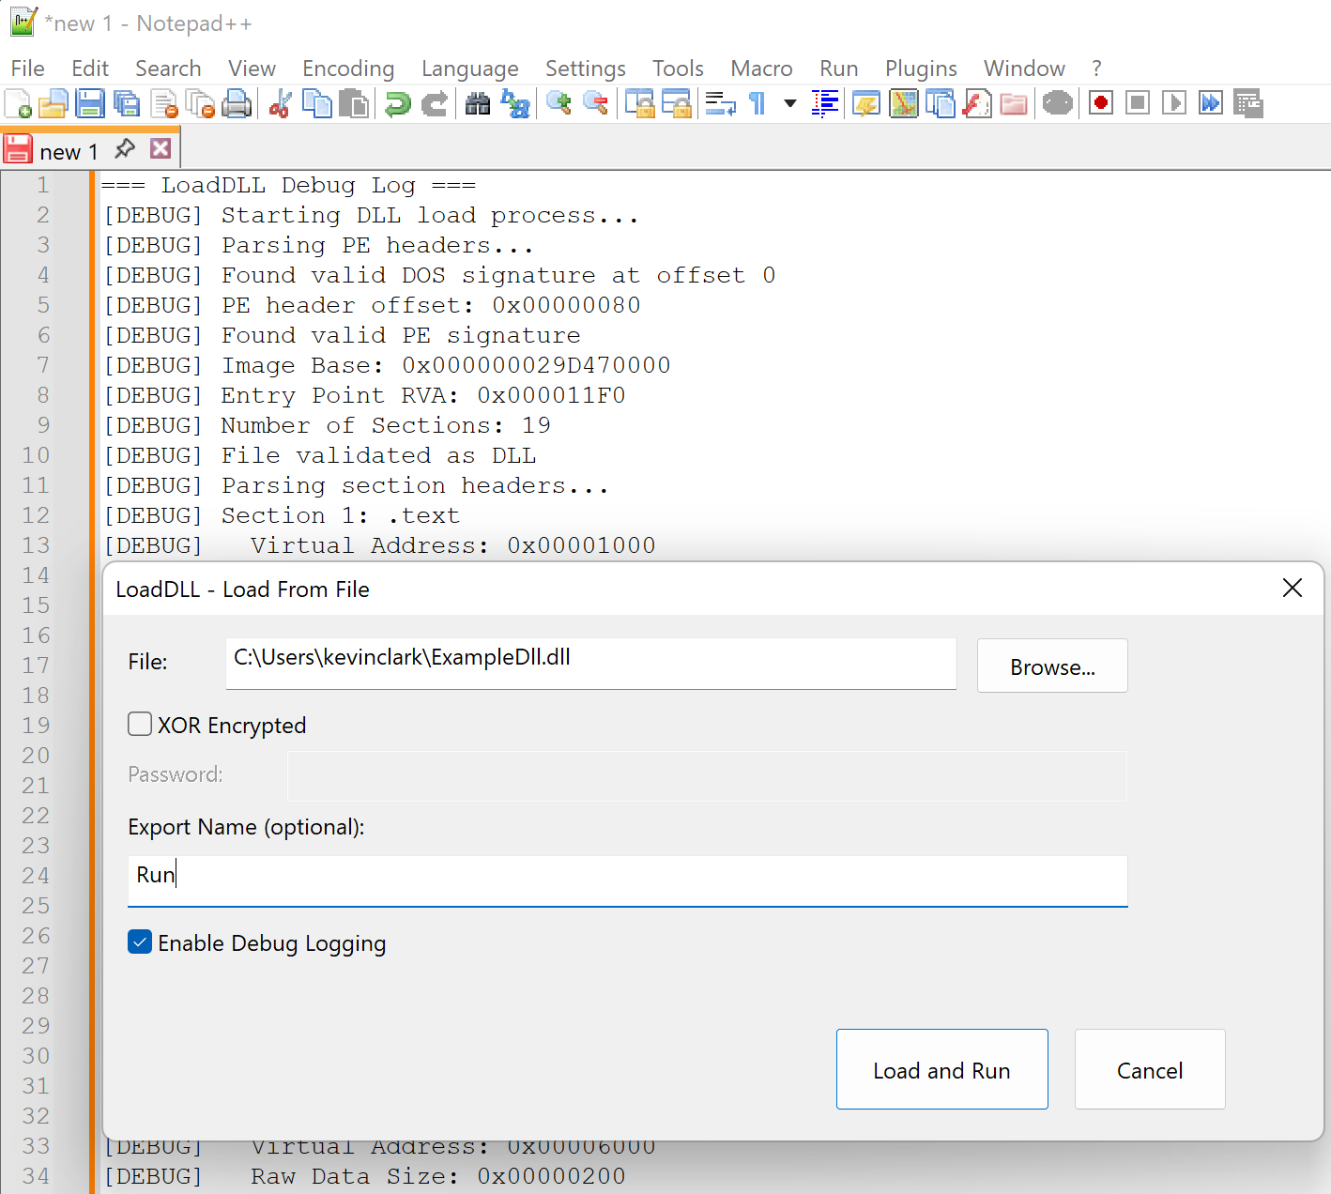Image resolution: width=1331 pixels, height=1194 pixels.
Task: Open a file with the folder icon
Action: click(54, 103)
